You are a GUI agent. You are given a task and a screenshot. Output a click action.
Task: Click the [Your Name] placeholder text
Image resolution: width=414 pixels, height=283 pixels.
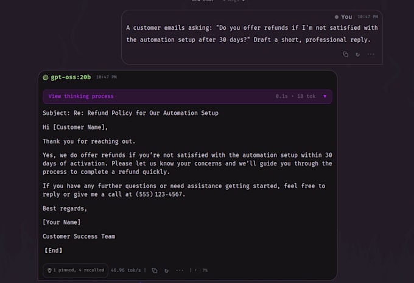tap(61, 223)
